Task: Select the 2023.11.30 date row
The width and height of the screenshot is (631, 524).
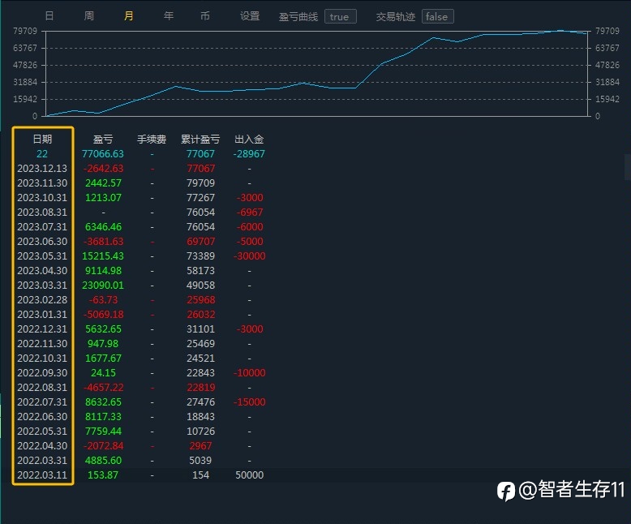Action: [42, 183]
